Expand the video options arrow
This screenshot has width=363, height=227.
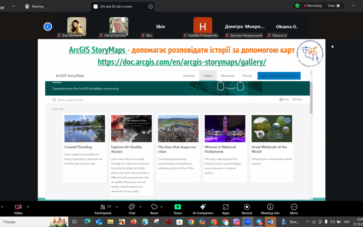click(28, 206)
